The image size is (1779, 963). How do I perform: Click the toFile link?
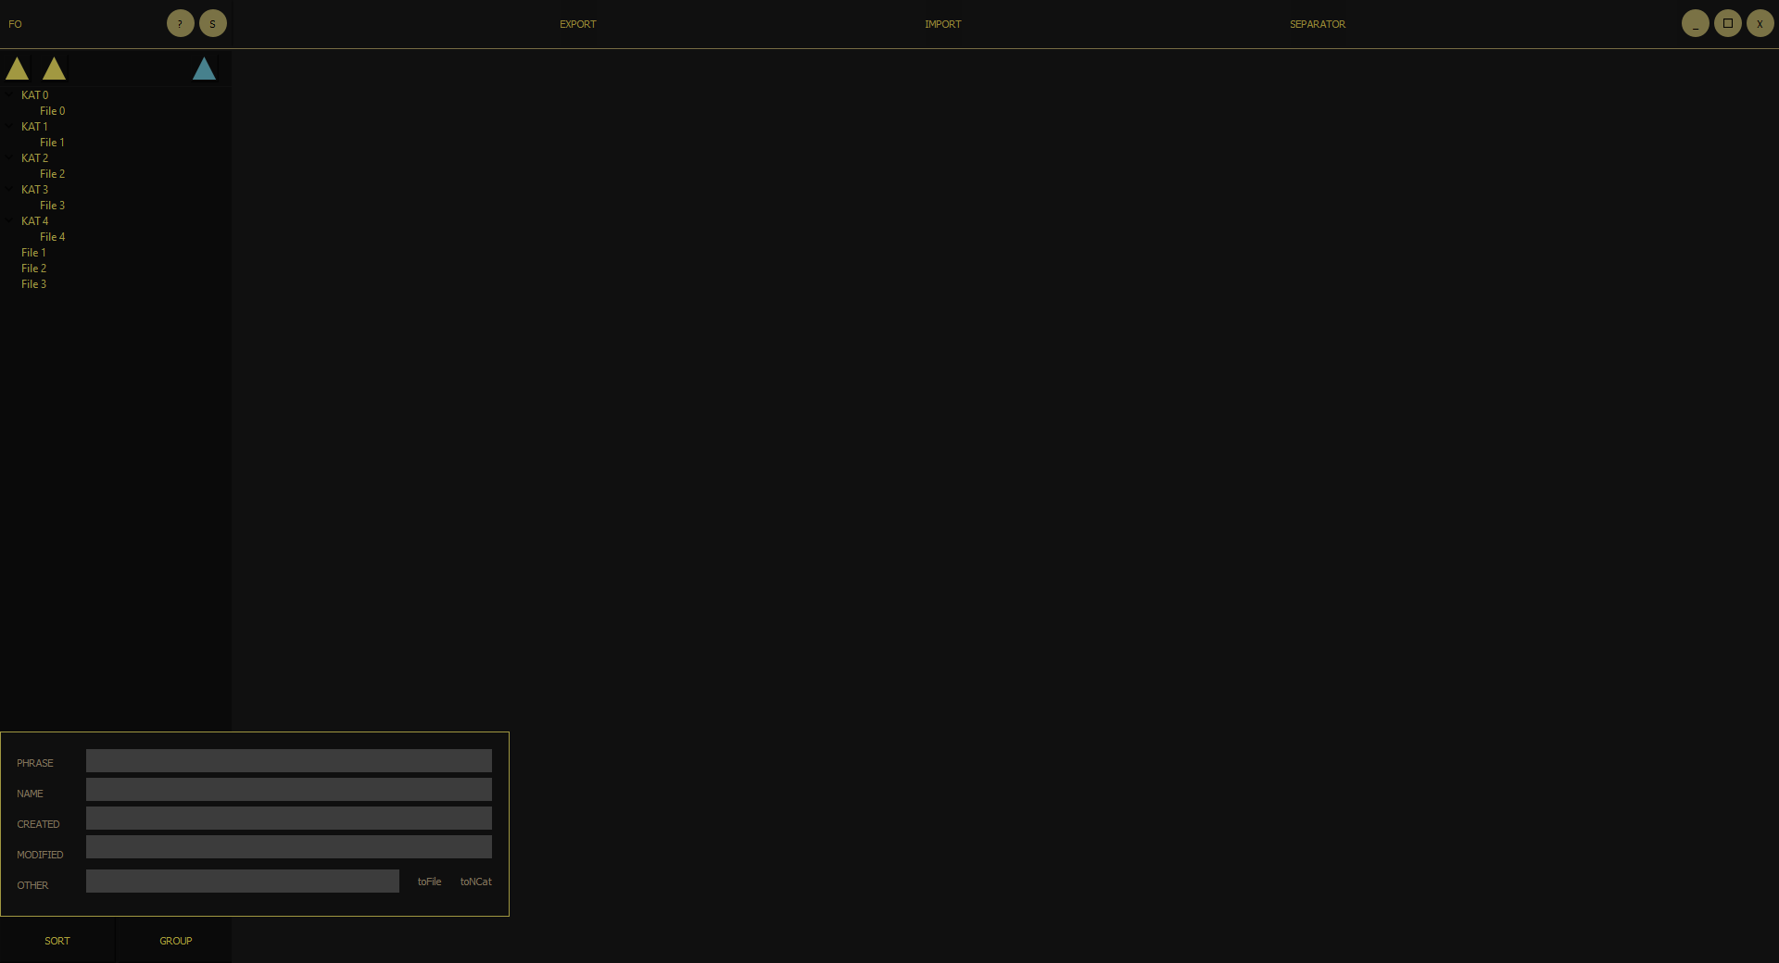tap(429, 882)
